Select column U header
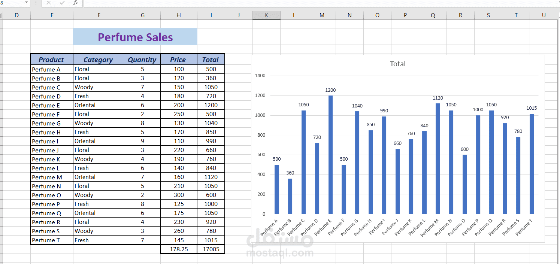Image resolution: width=560 pixels, height=264 pixels. [x=544, y=15]
